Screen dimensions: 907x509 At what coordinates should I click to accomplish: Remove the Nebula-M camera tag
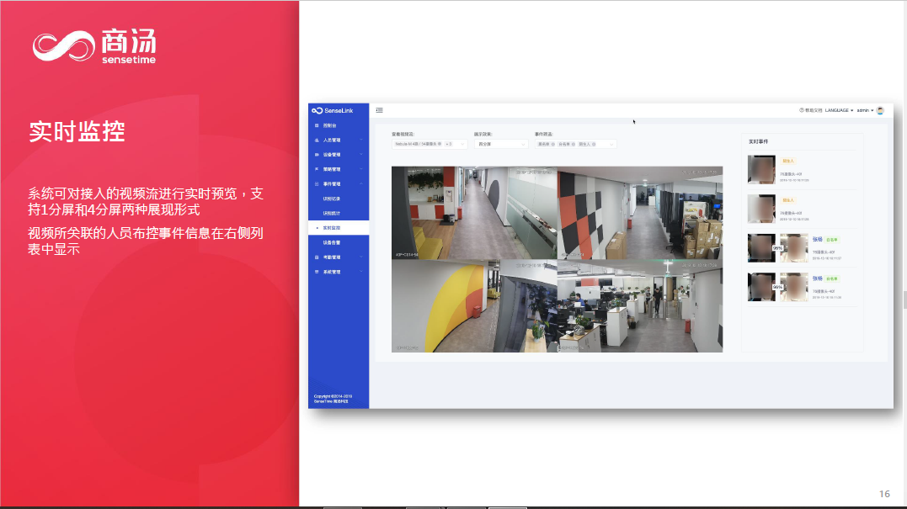440,144
